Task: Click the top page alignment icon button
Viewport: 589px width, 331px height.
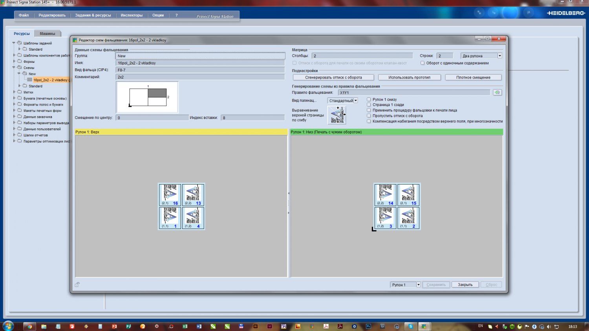Action: pos(337,115)
